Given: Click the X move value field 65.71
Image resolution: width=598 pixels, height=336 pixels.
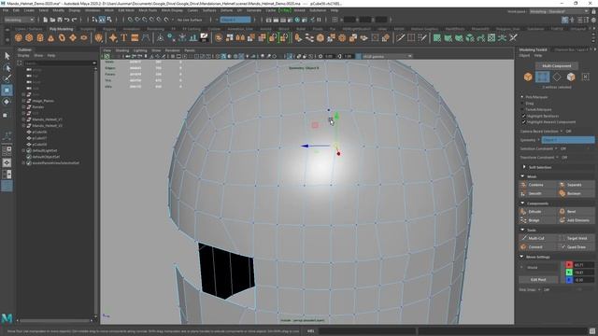Looking at the screenshot, I should pos(583,265).
